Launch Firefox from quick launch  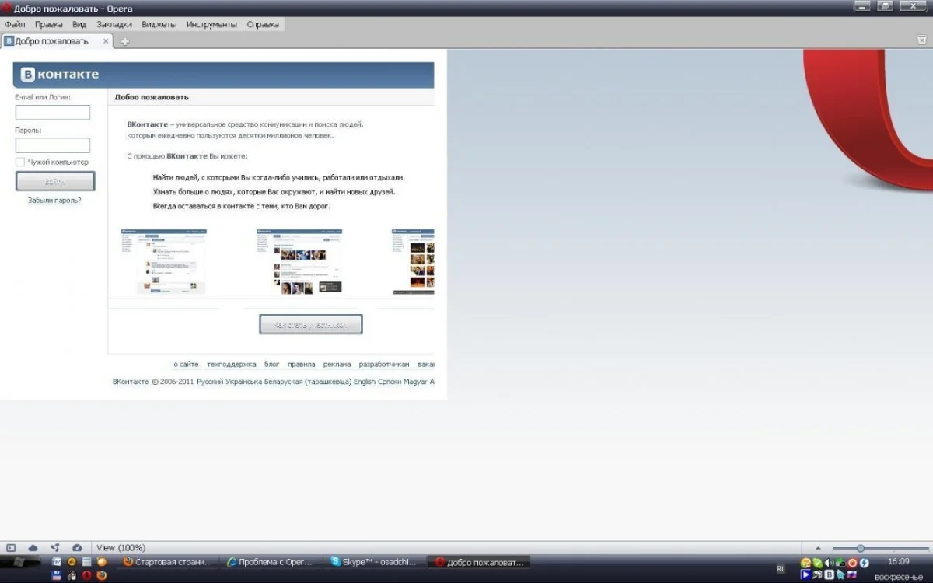102,575
